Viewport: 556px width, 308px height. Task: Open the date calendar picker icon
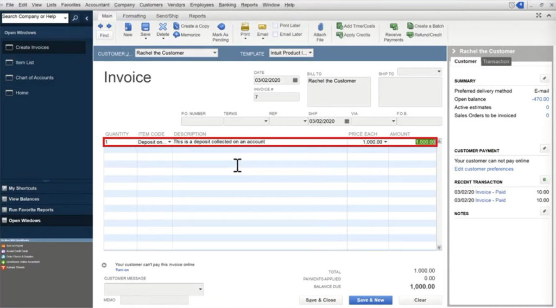click(295, 80)
